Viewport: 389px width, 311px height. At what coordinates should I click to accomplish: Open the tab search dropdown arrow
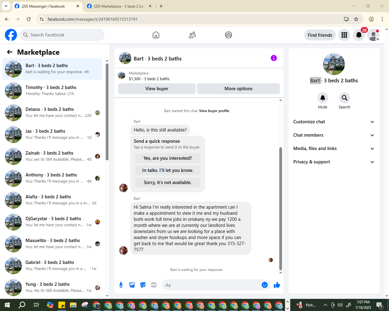click(x=6, y=6)
